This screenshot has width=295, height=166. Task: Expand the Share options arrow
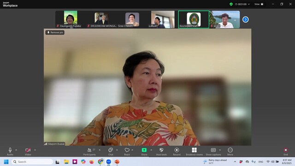tap(151, 150)
